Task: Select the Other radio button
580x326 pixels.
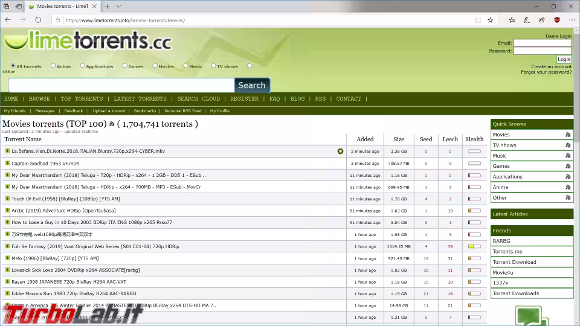Action: pyautogui.click(x=250, y=65)
